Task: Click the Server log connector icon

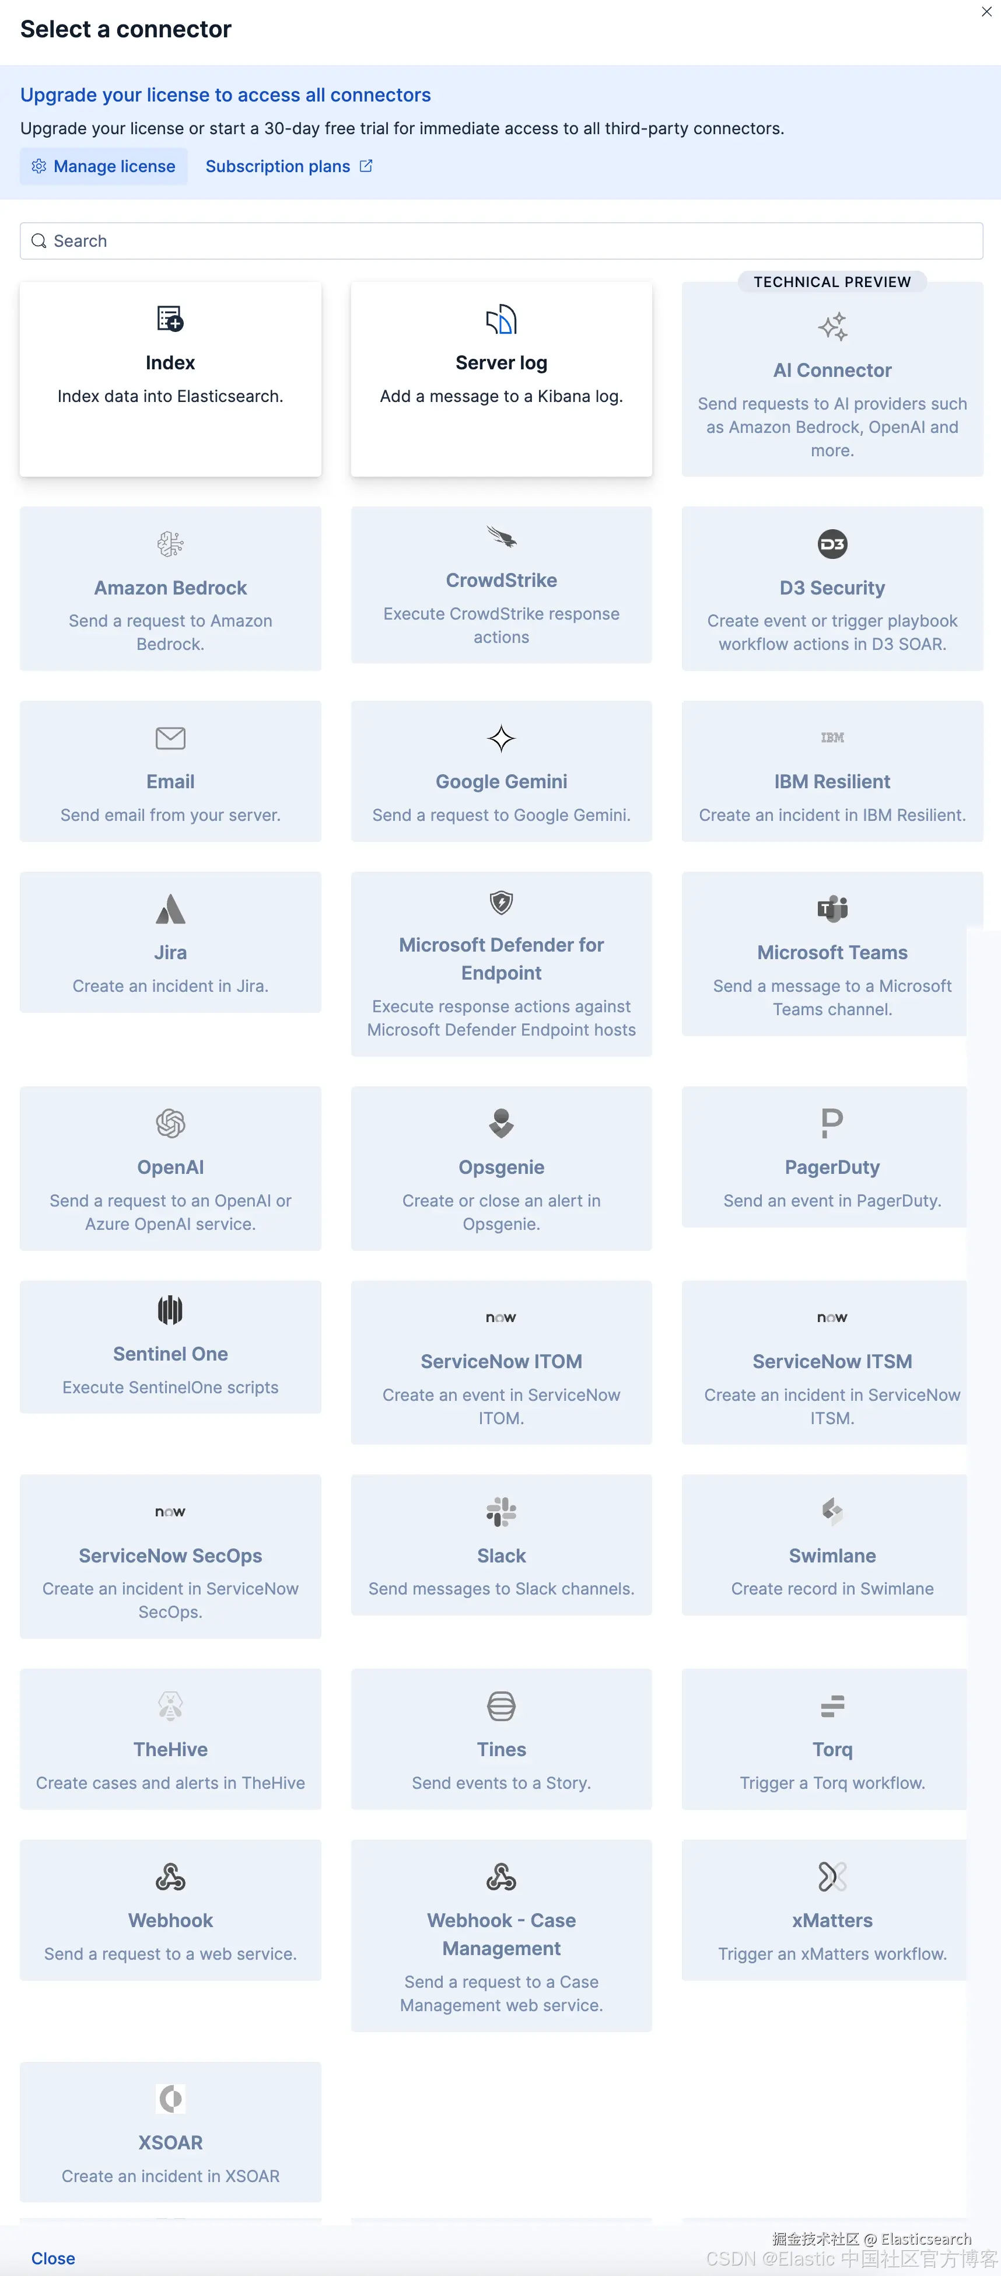Action: (x=501, y=319)
